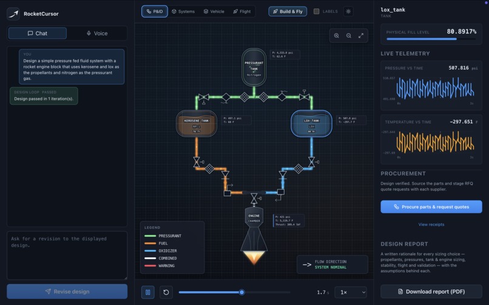Select the Kerosene Tank node

(197, 124)
